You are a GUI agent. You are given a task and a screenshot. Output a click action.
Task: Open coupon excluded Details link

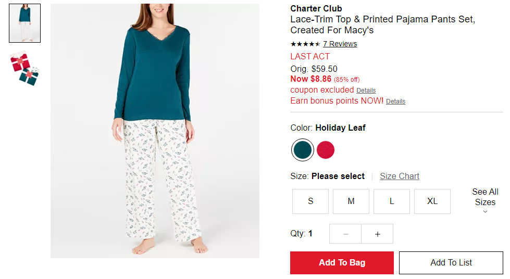pyautogui.click(x=366, y=91)
